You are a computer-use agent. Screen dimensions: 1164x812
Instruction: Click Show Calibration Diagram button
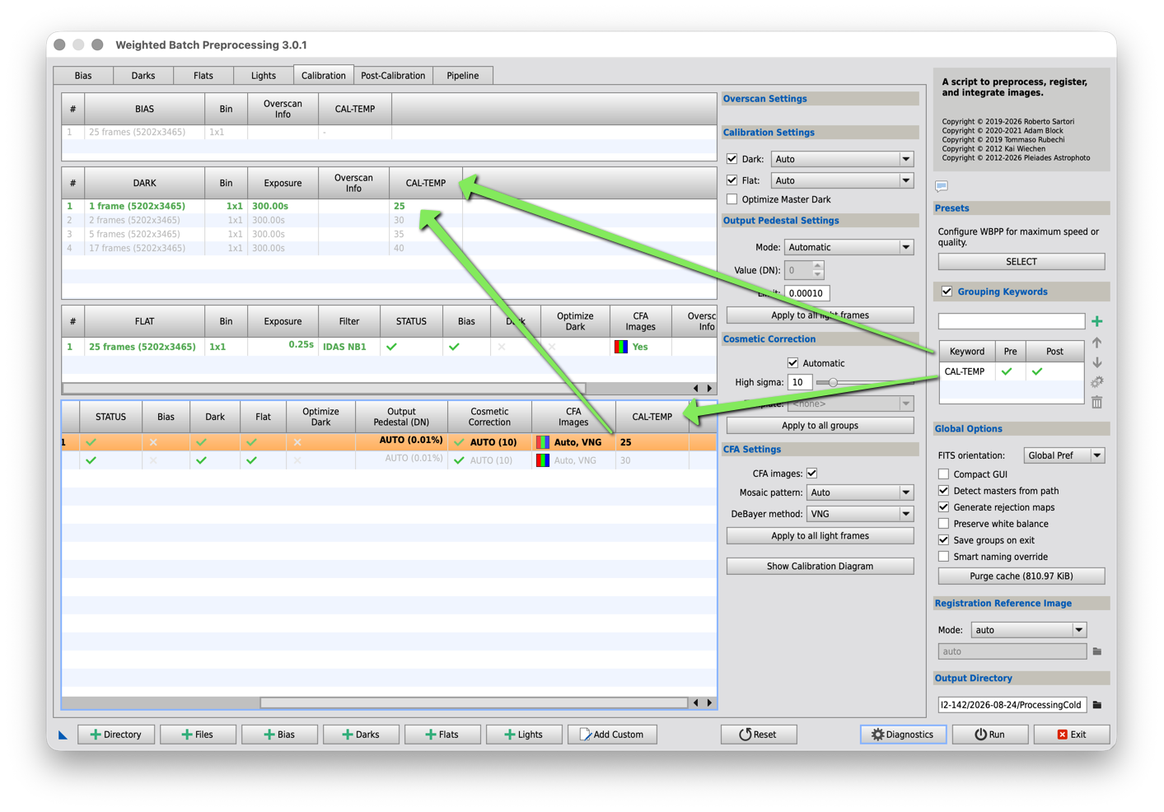tap(820, 567)
